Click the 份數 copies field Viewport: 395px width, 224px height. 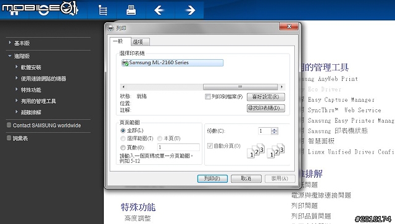pyautogui.click(x=265, y=131)
